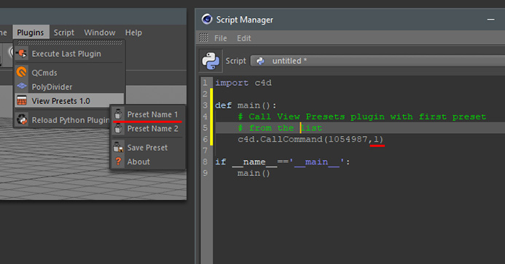This screenshot has width=505, height=264.
Task: Place cursor on CallCommand code line 6
Action: click(x=310, y=139)
